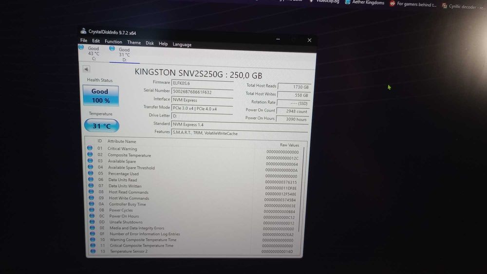Viewport: 487px width, 274px height.
Task: Click the Power On Hours value 3090 hours
Action: (x=292, y=119)
